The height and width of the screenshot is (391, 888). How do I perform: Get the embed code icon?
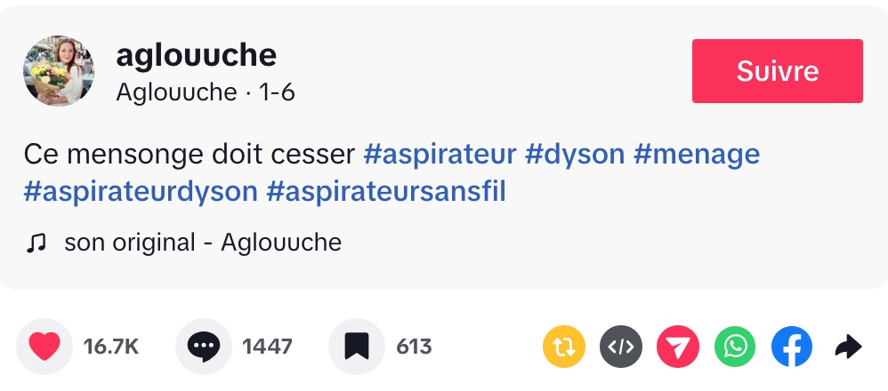point(622,347)
